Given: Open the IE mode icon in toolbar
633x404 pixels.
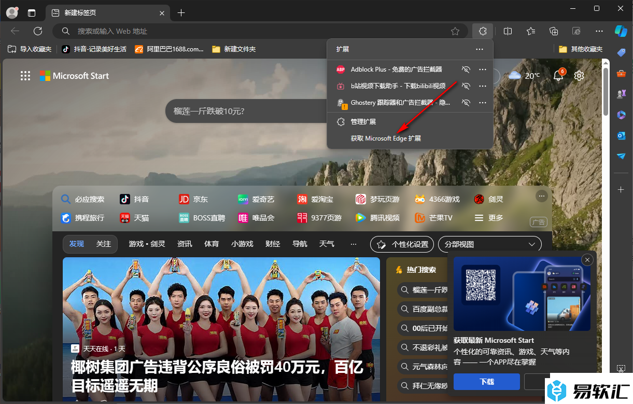Looking at the screenshot, I should coord(576,31).
